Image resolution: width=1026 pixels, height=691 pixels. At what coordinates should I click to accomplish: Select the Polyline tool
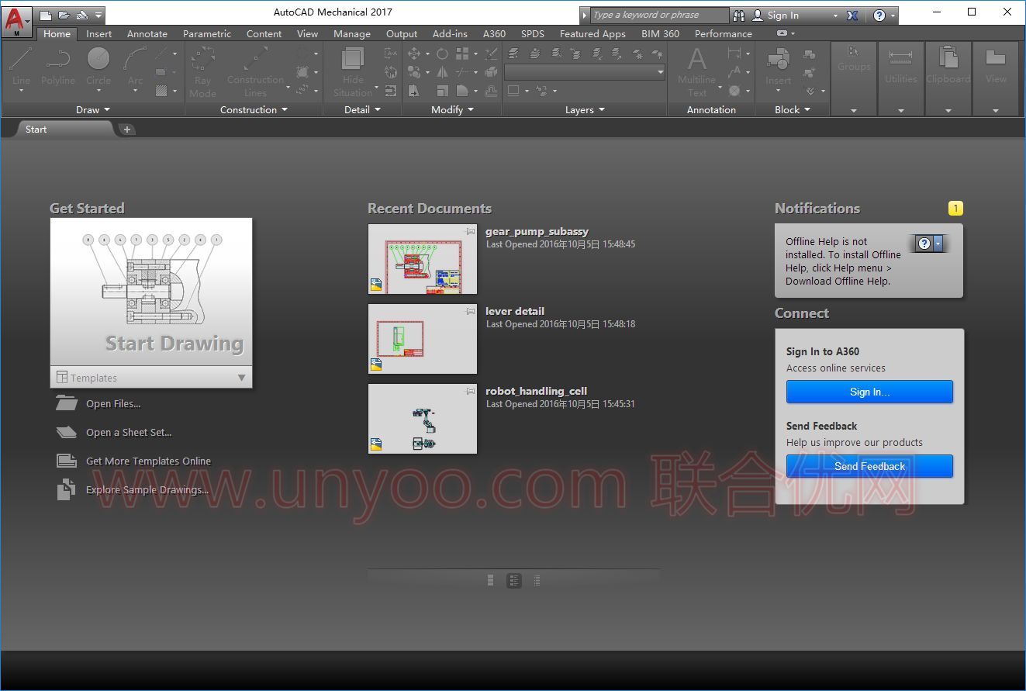[x=58, y=67]
